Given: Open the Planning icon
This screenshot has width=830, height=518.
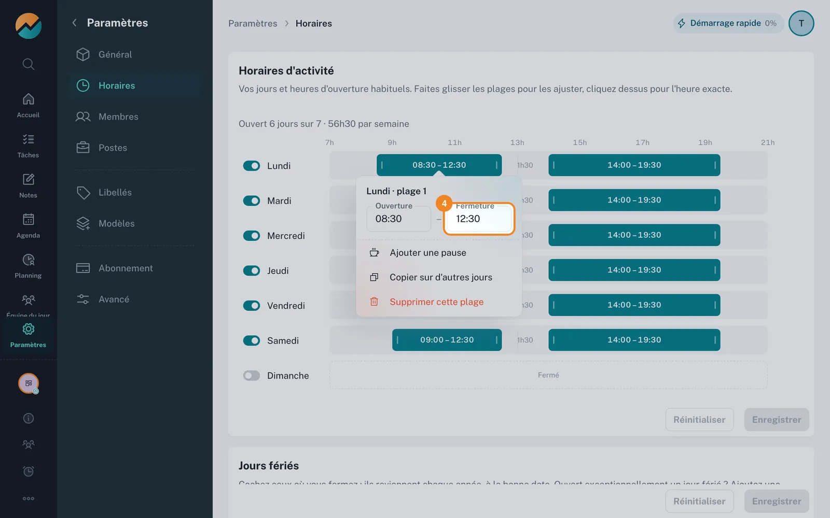Looking at the screenshot, I should pos(29,260).
